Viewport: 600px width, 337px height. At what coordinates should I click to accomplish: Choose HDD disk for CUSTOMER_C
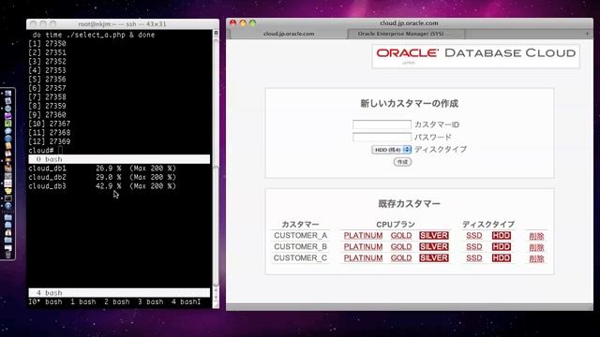(x=501, y=258)
